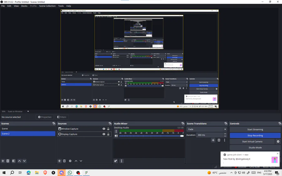Mute Desktop Audio with the speaker icon
This screenshot has height=176, width=282.
116,136
